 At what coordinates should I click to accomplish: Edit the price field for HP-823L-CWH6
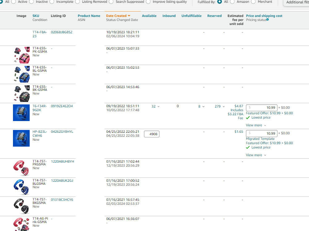[262, 133]
